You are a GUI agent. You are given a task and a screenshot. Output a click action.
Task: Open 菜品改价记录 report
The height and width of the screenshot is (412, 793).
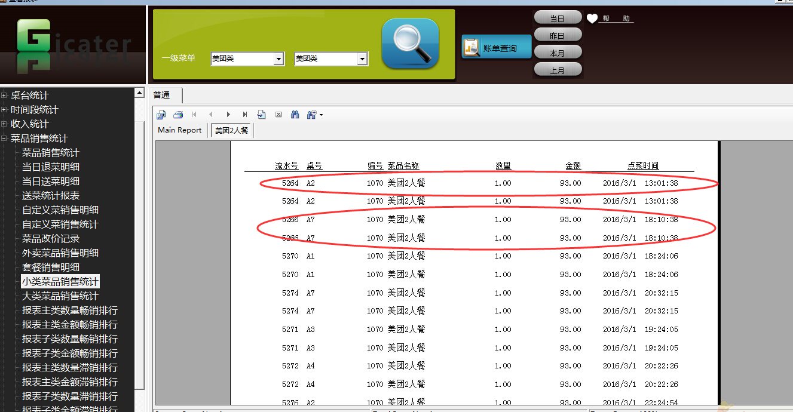tap(51, 239)
